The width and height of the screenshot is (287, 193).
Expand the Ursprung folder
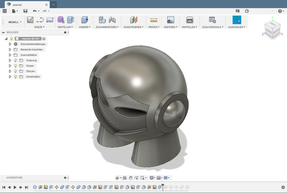pos(10,60)
